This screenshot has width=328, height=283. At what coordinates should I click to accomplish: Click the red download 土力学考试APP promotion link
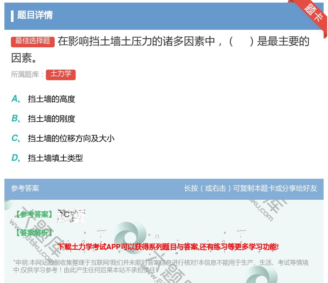tap(168, 247)
